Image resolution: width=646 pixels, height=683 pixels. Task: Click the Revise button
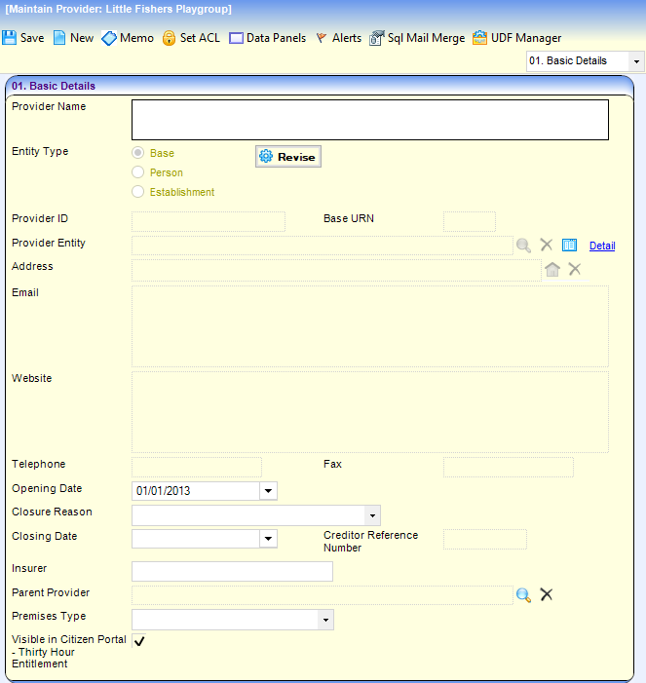(x=287, y=157)
